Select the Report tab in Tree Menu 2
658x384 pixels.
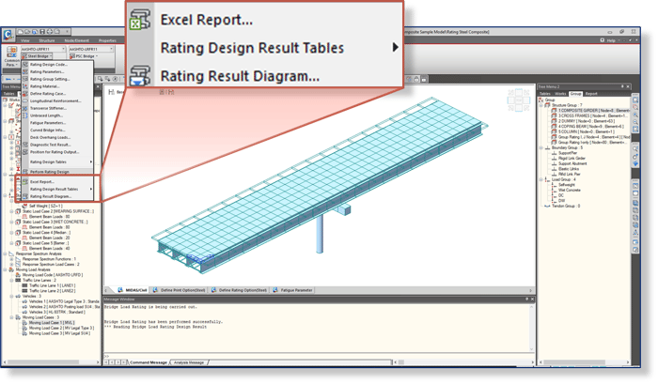[591, 94]
